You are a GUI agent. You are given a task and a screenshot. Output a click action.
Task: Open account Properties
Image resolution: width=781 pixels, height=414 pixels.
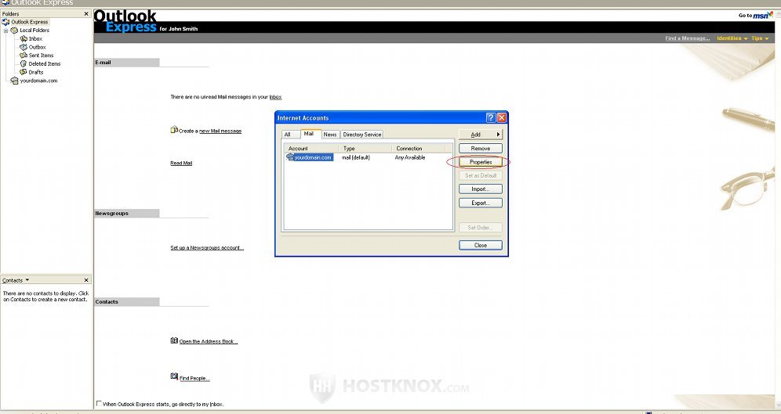pyautogui.click(x=480, y=162)
